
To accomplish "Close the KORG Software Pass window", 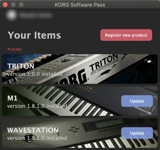I will [x=5, y=4].
